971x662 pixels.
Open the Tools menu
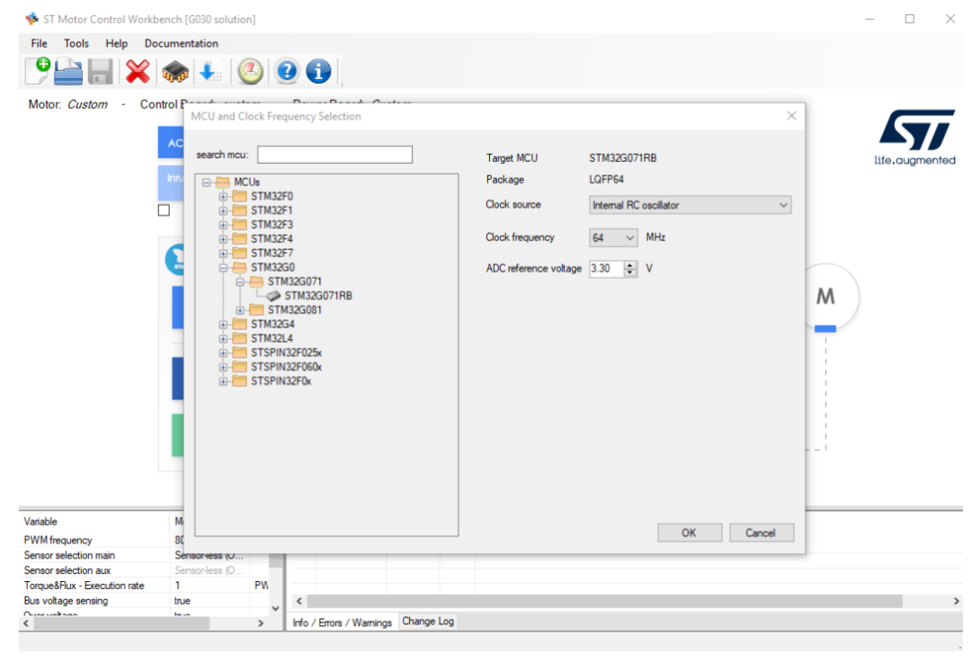[76, 43]
